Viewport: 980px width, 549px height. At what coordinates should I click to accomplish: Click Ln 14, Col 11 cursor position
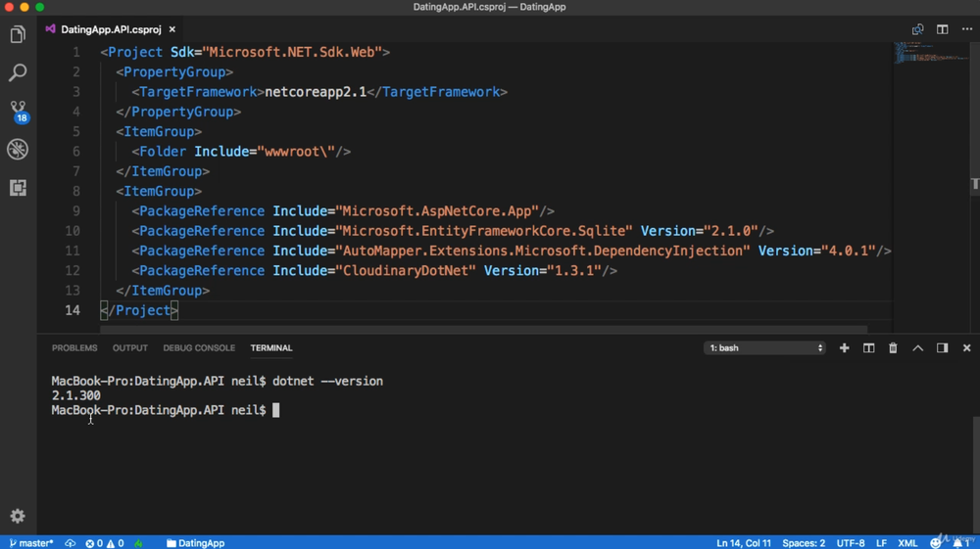click(743, 543)
